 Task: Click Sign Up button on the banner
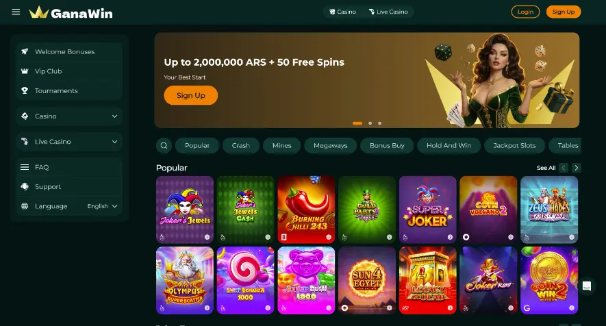pyautogui.click(x=191, y=95)
